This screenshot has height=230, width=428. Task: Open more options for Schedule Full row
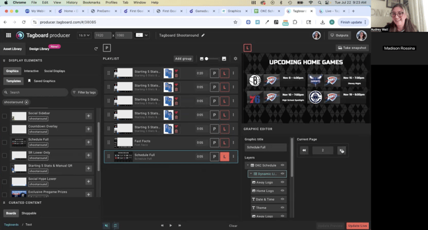click(233, 156)
